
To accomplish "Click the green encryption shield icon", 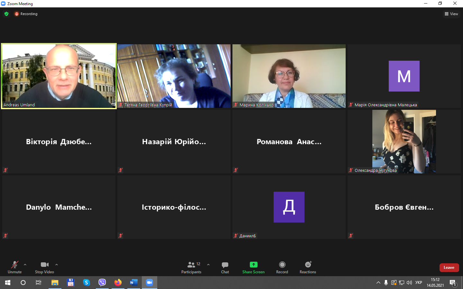I will (6, 14).
